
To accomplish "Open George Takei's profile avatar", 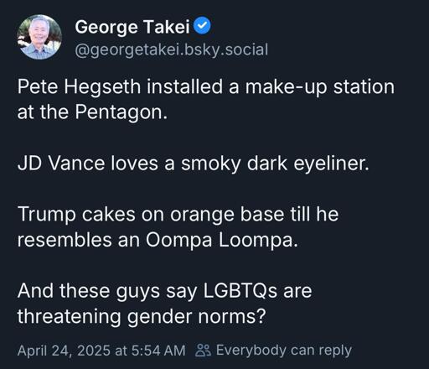I will coord(39,37).
